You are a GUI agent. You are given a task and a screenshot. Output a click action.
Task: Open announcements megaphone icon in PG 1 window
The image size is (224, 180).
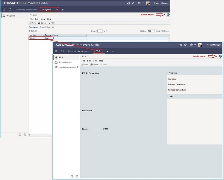pyautogui.click(x=181, y=45)
